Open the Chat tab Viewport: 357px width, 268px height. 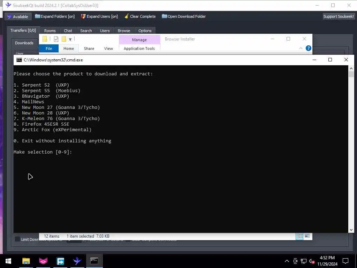point(68,31)
